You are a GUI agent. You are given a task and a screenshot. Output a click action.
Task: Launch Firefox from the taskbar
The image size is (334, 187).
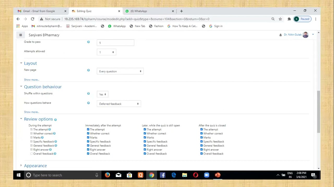108,175
